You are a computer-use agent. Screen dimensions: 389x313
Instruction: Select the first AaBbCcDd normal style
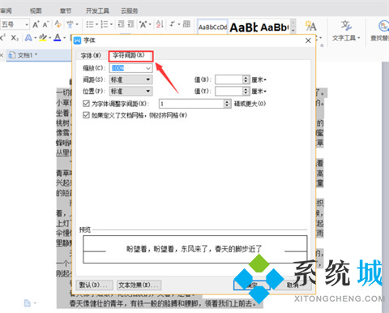coord(212,27)
